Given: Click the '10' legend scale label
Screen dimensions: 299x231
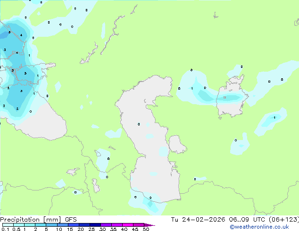Looking at the screenshot, I should [x=59, y=229].
